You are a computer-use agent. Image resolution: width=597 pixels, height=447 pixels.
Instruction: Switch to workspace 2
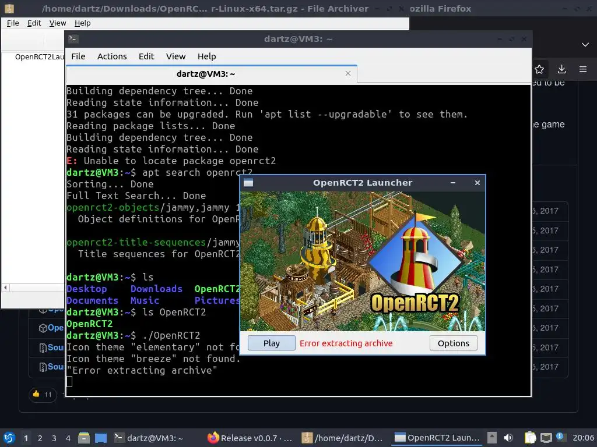(x=40, y=438)
